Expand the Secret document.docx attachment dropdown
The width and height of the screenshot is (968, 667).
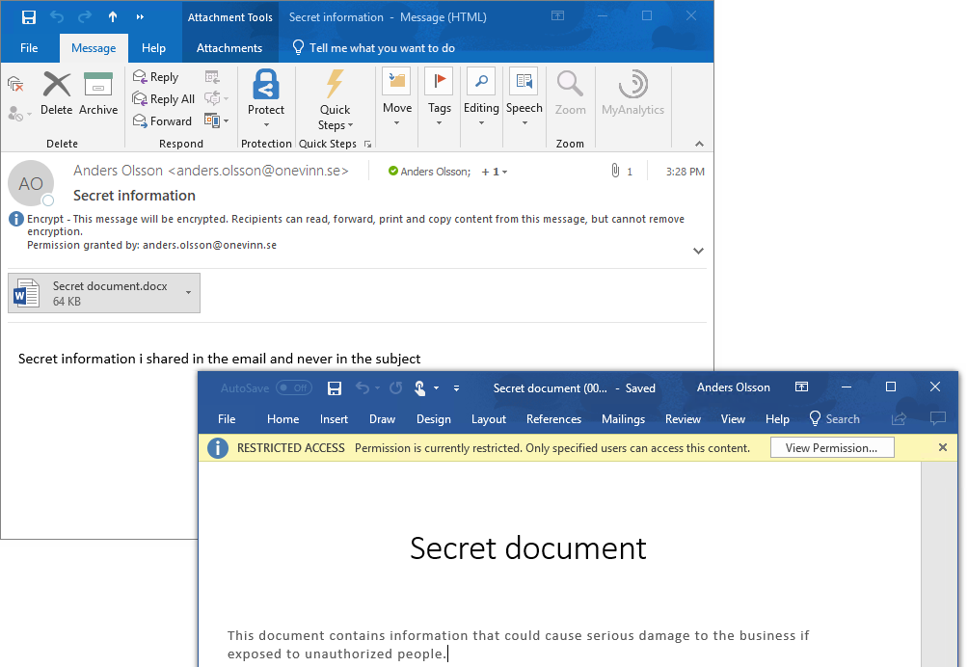tap(188, 293)
